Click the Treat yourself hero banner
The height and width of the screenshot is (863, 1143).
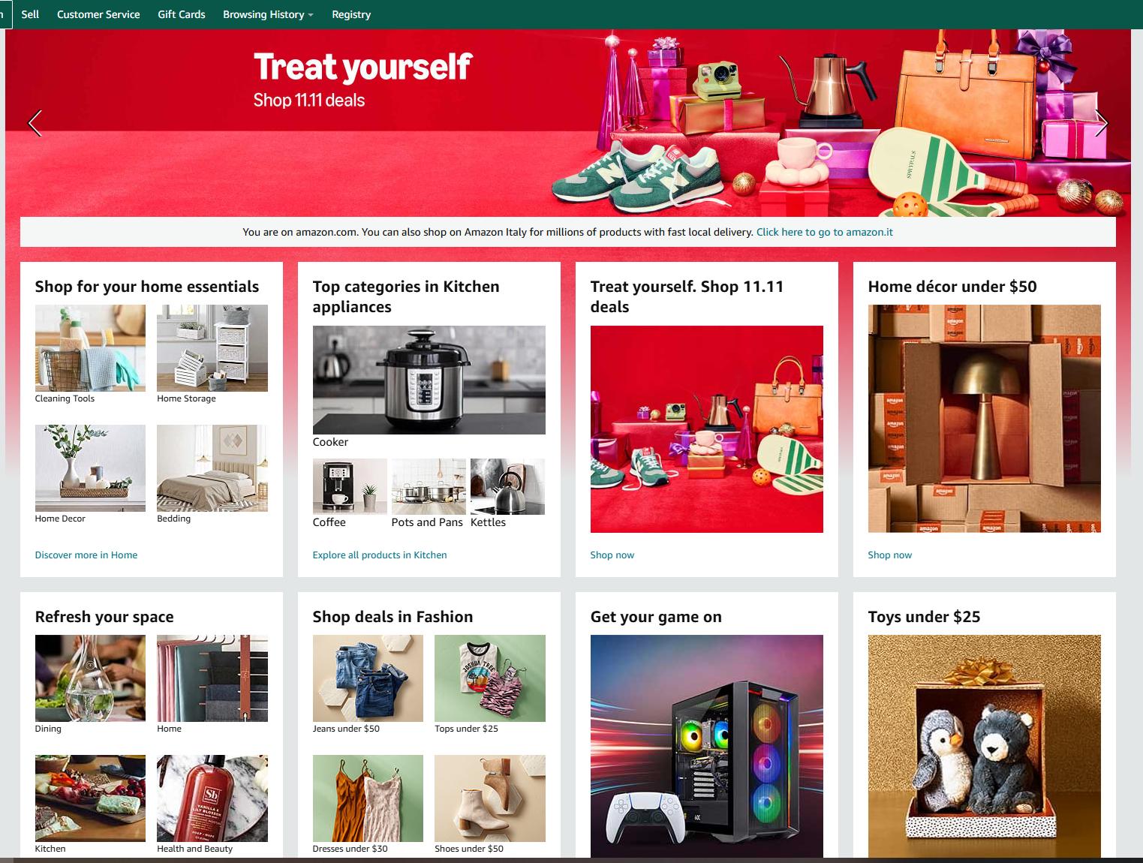(x=568, y=123)
